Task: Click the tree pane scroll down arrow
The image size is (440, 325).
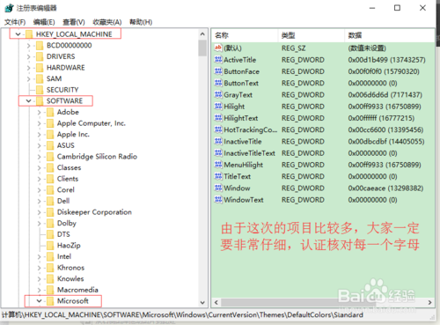Action: 202,302
